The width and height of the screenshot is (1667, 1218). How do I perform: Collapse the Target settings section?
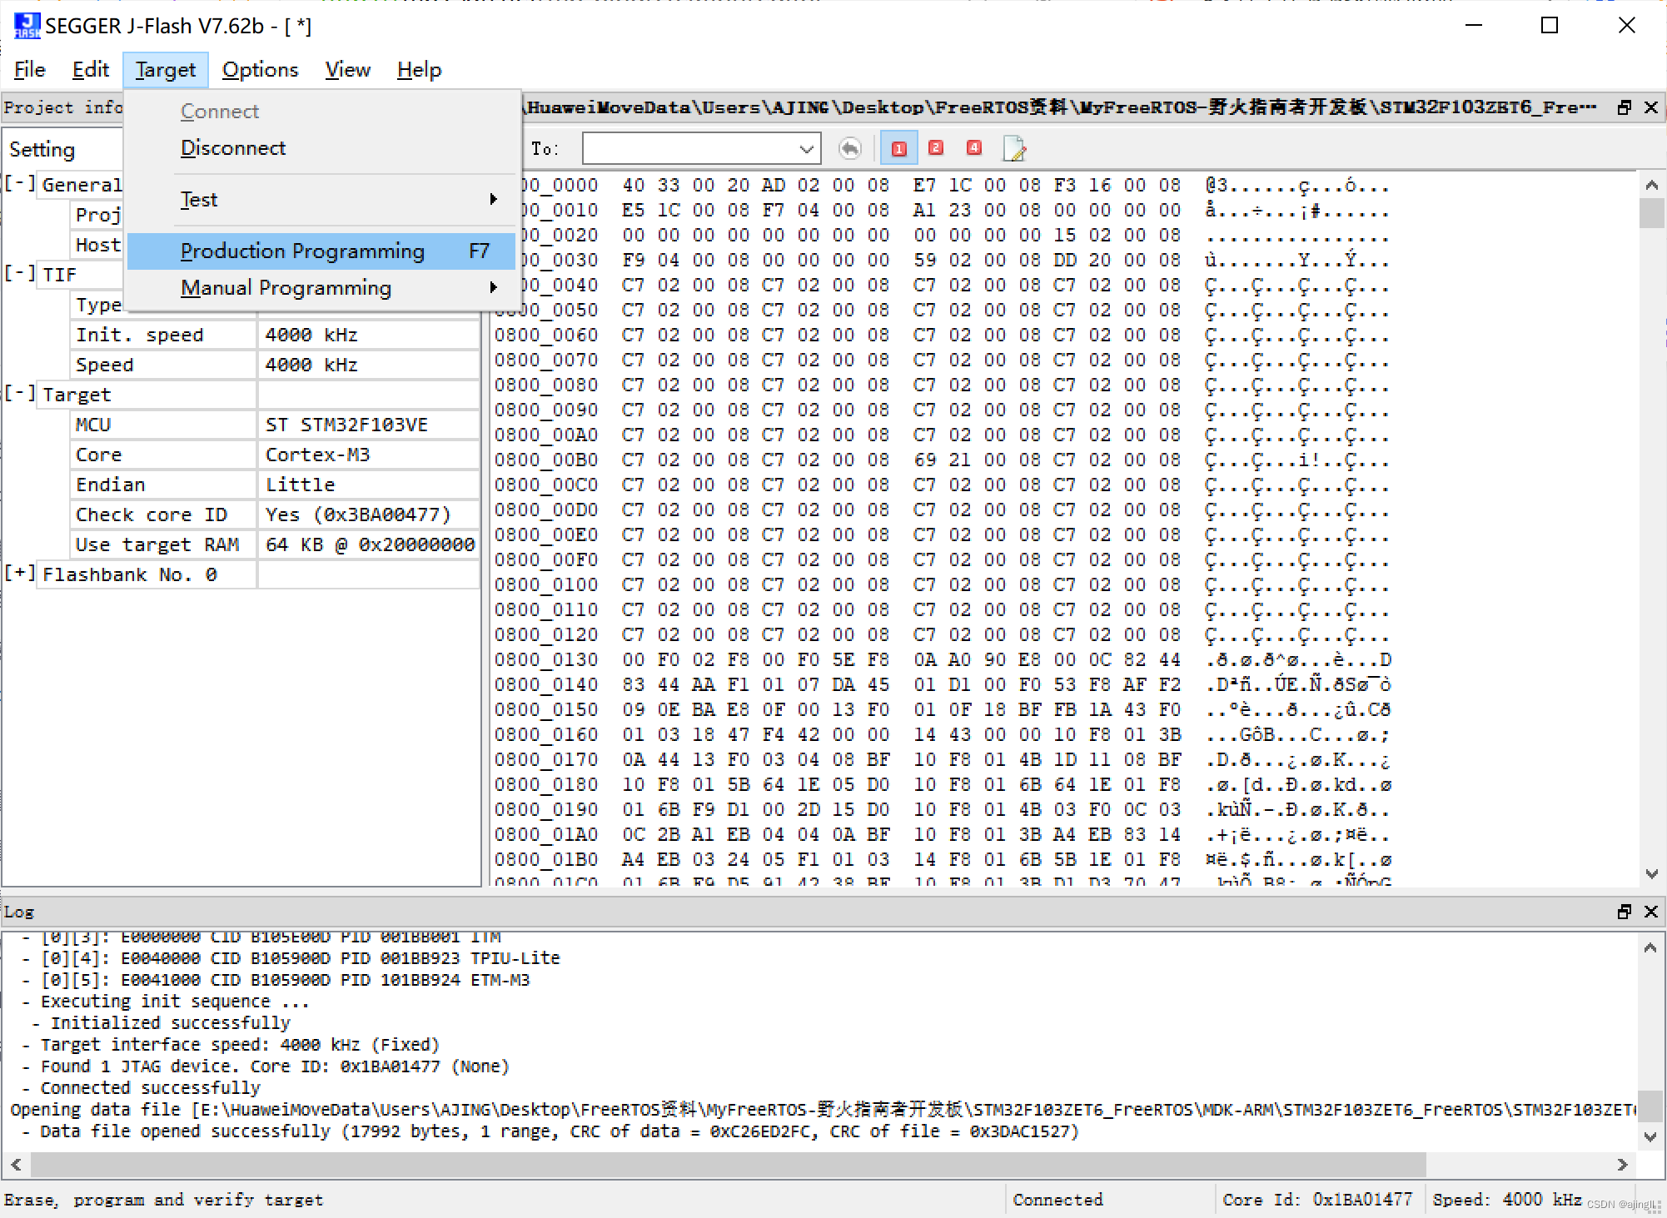click(x=20, y=393)
